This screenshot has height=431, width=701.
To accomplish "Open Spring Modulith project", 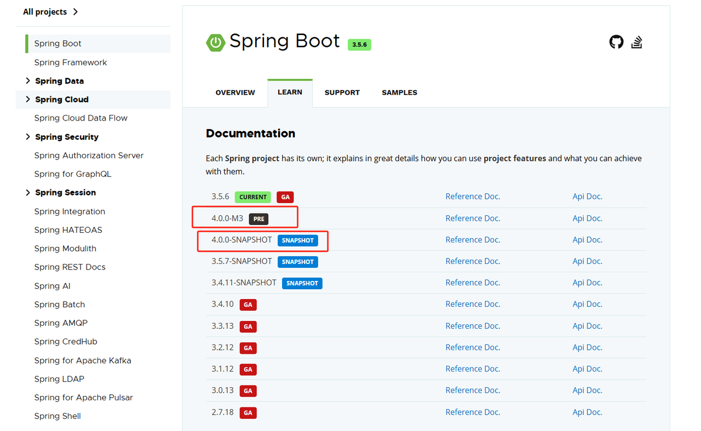I will coord(65,249).
